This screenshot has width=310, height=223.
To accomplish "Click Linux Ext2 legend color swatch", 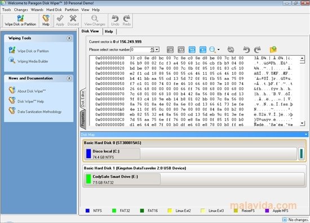I will (x=170, y=211).
